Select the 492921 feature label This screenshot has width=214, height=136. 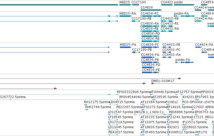173,127
